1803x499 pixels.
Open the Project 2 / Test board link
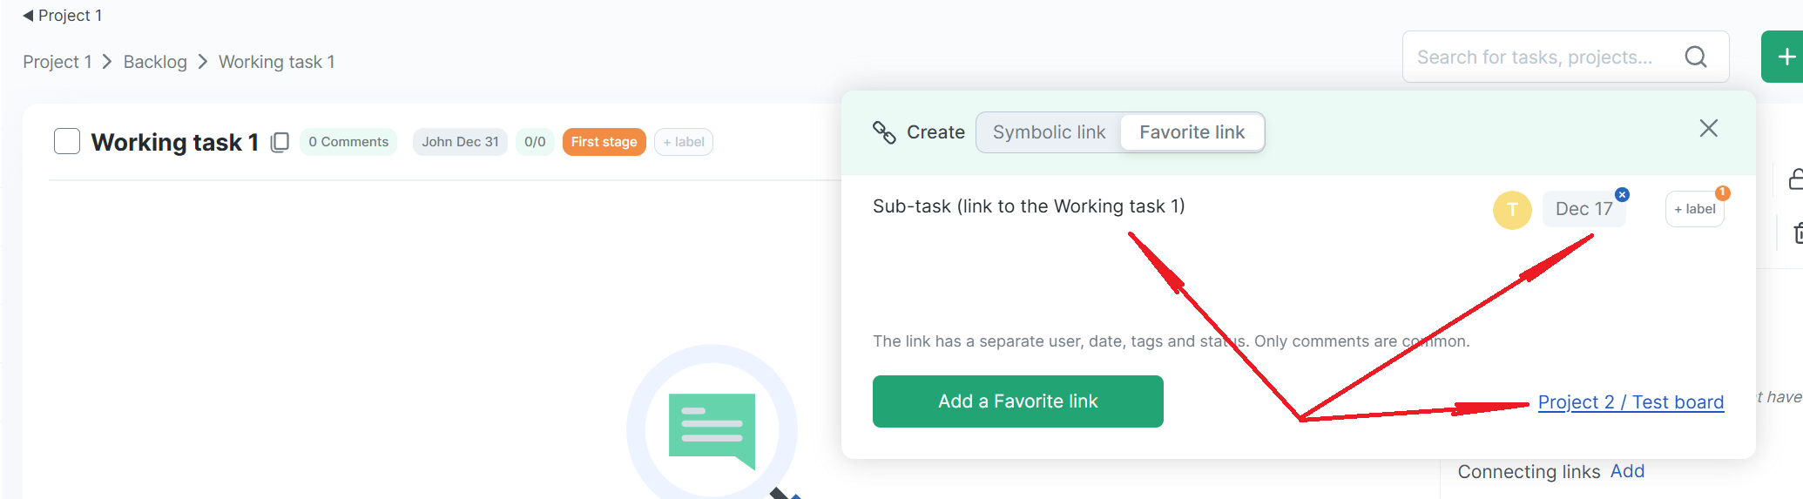click(x=1631, y=402)
